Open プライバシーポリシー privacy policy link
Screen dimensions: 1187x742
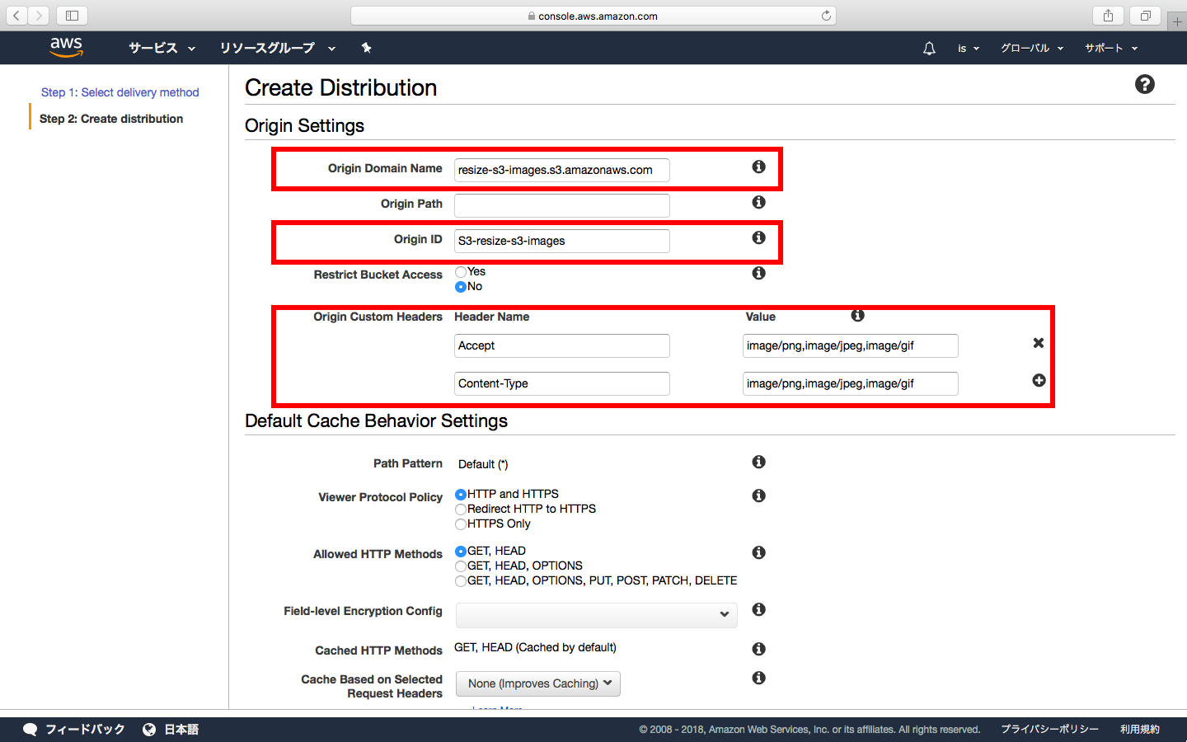[1049, 729]
